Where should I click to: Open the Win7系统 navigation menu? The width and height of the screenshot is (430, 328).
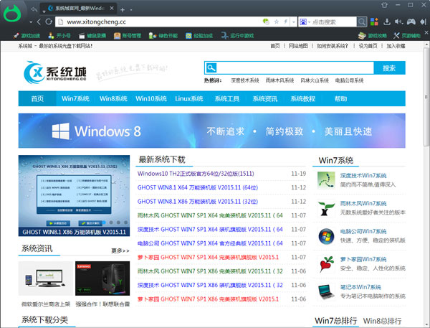click(75, 98)
